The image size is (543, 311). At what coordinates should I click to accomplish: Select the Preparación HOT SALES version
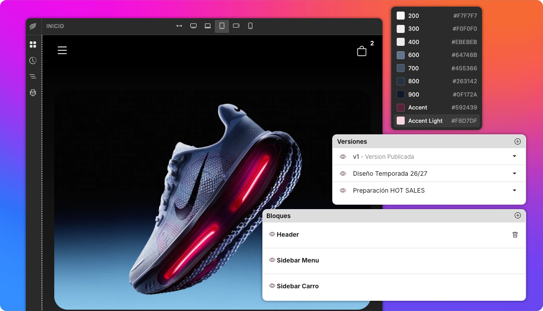click(x=429, y=190)
